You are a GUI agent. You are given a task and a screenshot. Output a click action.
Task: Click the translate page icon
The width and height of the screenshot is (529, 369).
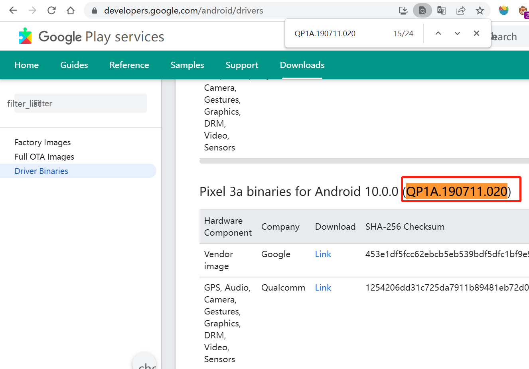(441, 10)
